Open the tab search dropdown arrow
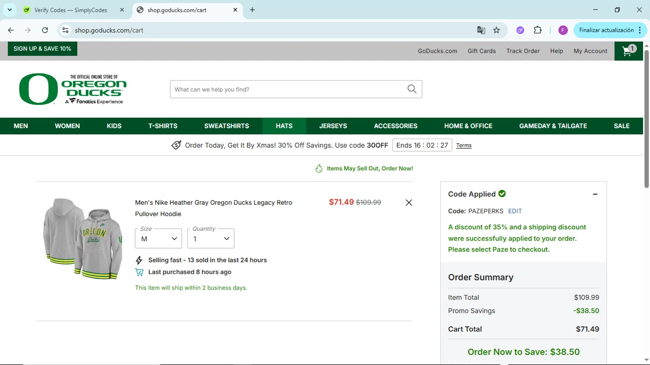This screenshot has height=365, width=650. tap(10, 10)
